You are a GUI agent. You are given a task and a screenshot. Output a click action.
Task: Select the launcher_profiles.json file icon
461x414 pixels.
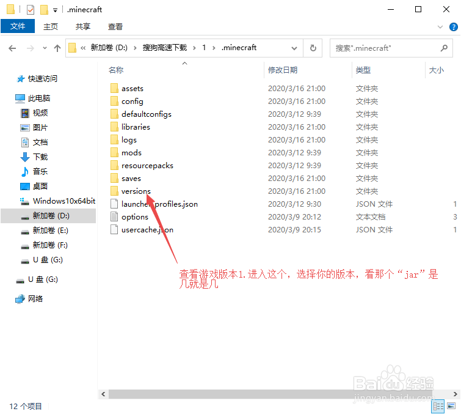114,204
